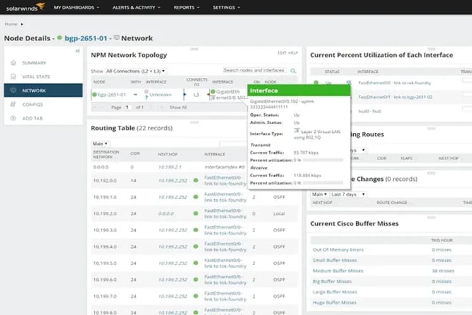Open FastEthernet0/0 - link to tok-foundry utilization entry
472x315 pixels.
tap(394, 83)
